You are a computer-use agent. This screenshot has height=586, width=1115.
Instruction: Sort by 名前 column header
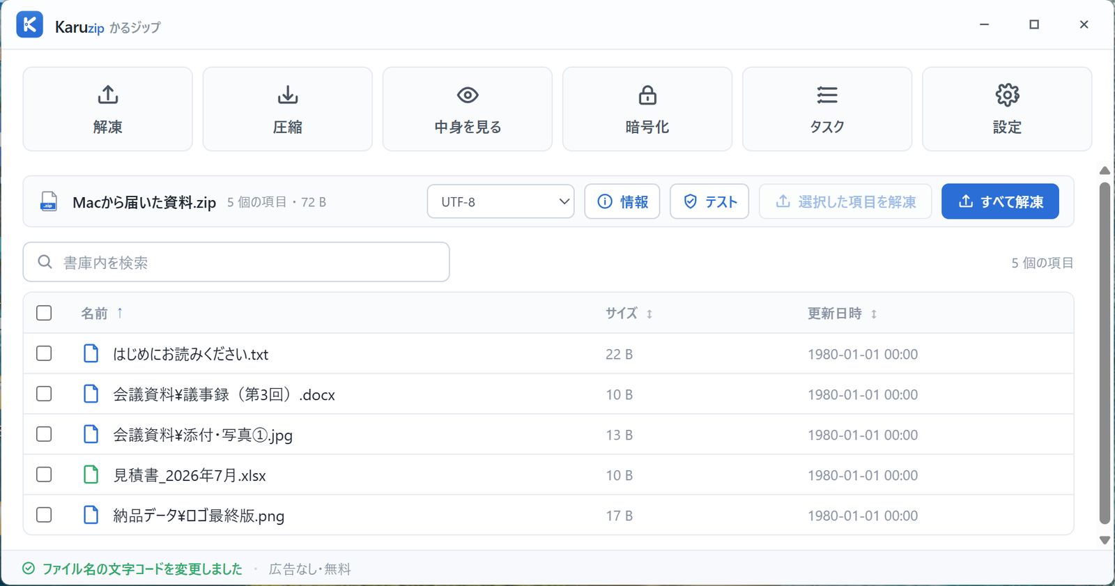[102, 314]
